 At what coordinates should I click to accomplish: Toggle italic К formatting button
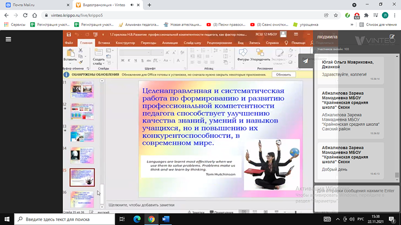129,60
